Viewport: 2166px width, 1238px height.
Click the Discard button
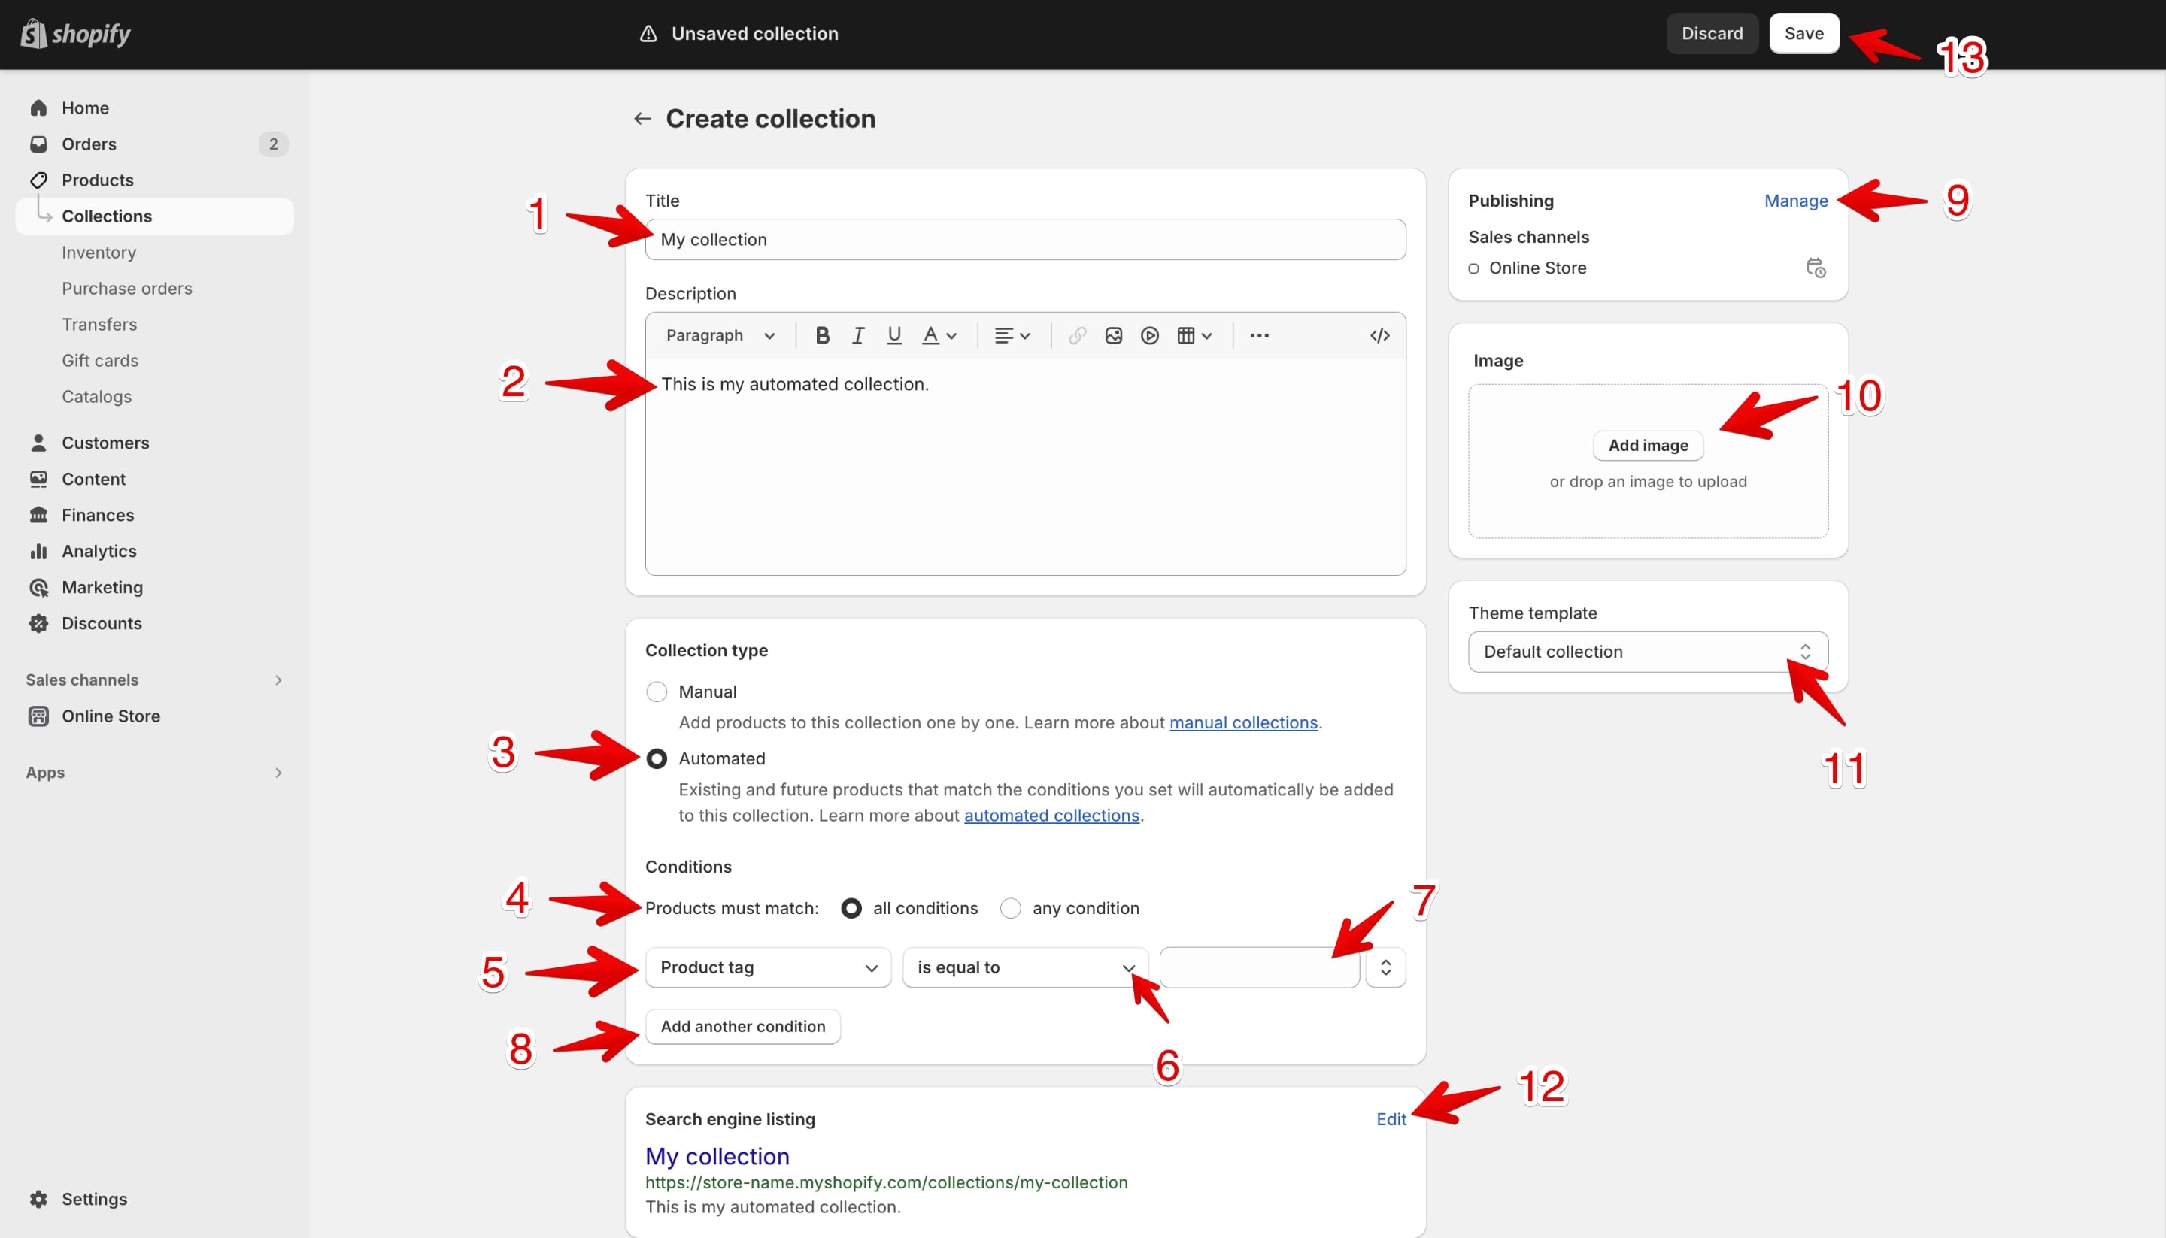click(1712, 33)
